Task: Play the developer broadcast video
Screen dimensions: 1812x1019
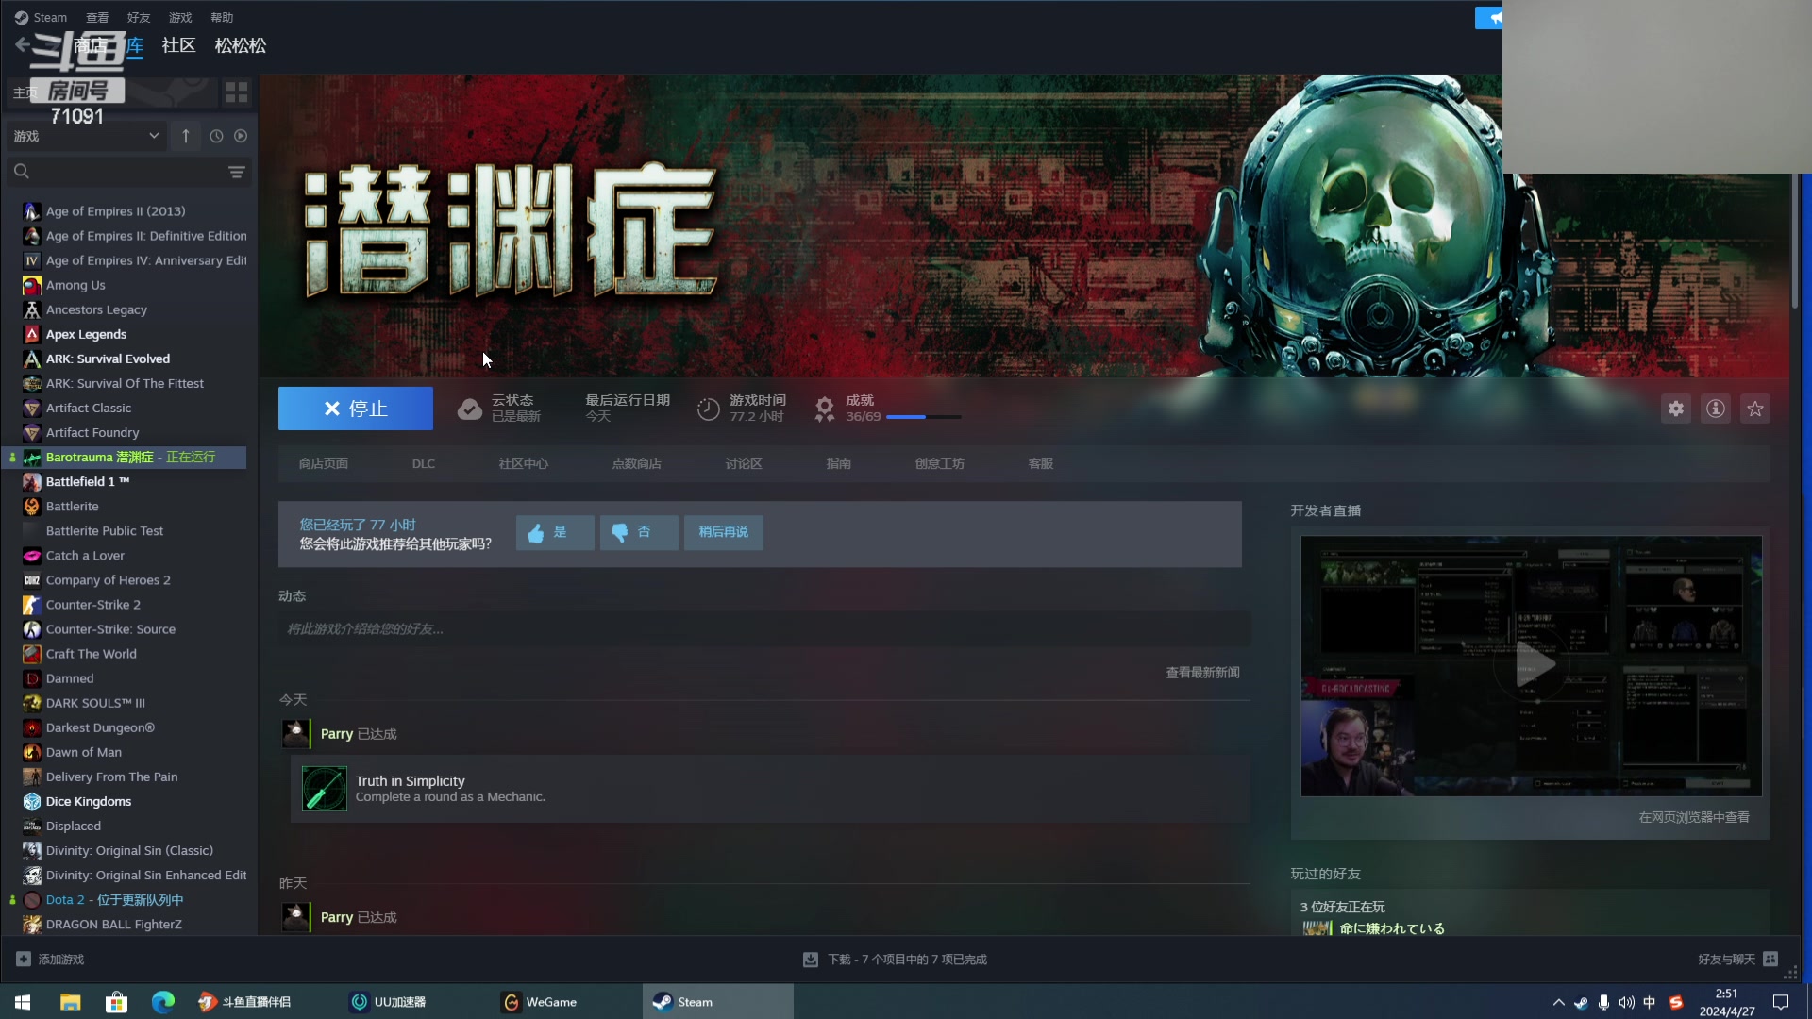Action: [1532, 666]
